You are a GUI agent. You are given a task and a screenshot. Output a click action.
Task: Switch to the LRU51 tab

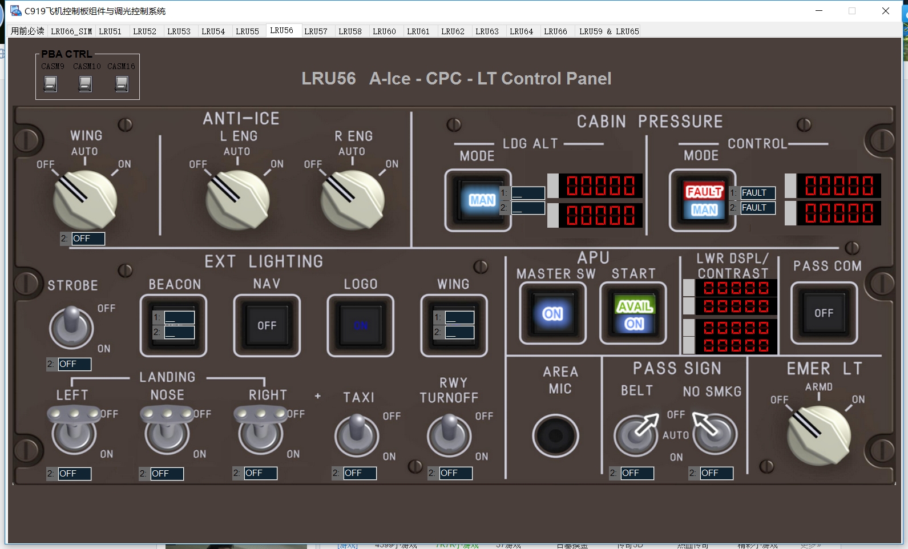[110, 31]
